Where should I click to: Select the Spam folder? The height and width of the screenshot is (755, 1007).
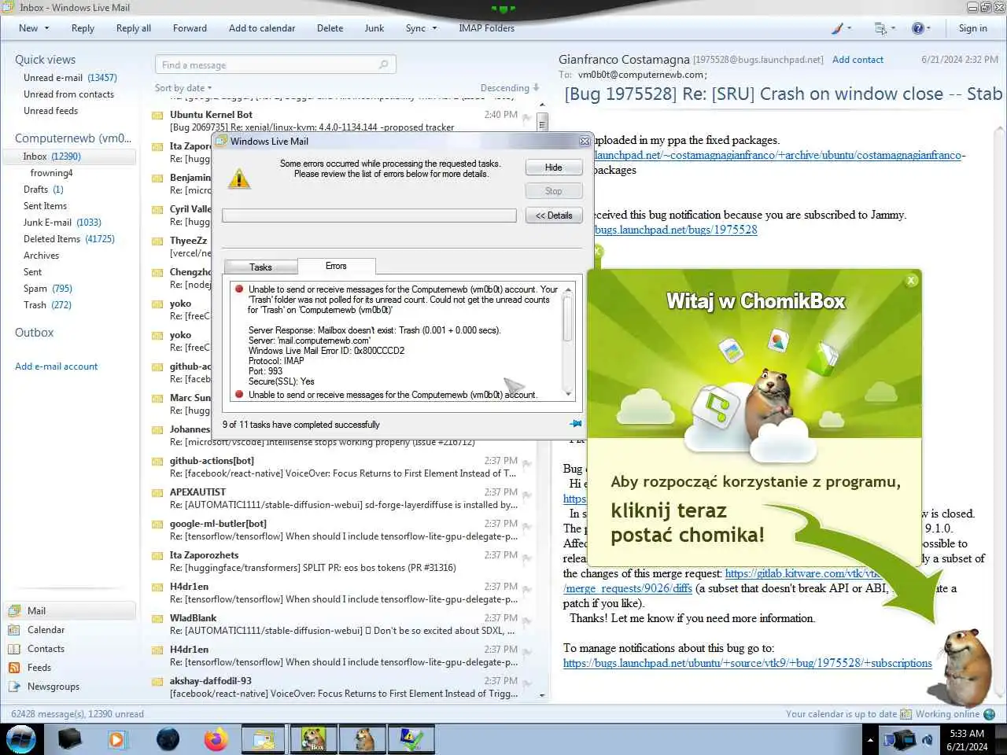pyautogui.click(x=48, y=289)
